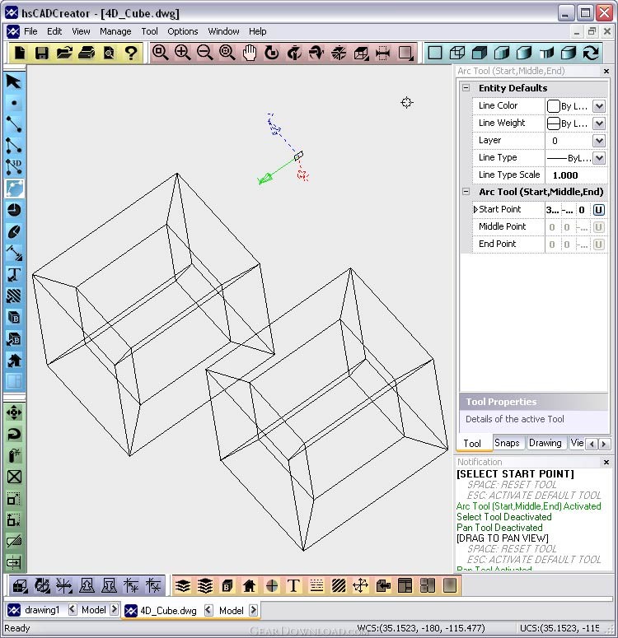The width and height of the screenshot is (618, 638).
Task: Select the Point tool
Action: [14, 103]
